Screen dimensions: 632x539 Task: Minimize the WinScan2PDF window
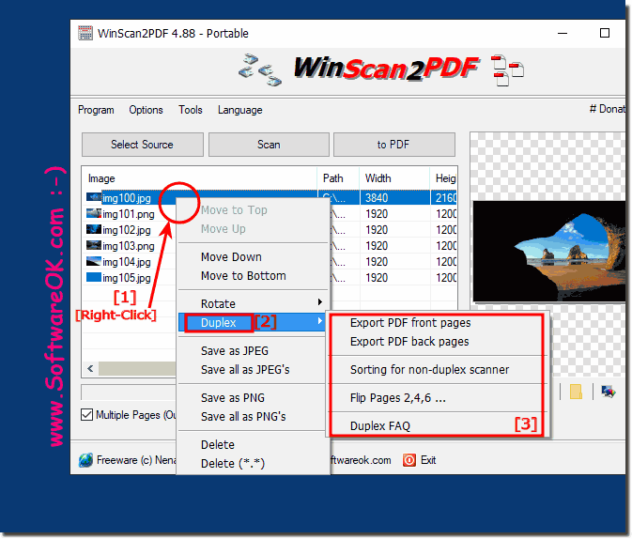[x=563, y=33]
